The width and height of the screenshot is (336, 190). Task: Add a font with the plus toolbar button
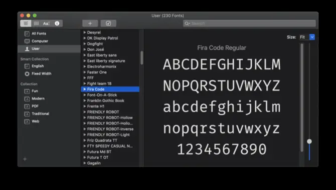pos(90,23)
